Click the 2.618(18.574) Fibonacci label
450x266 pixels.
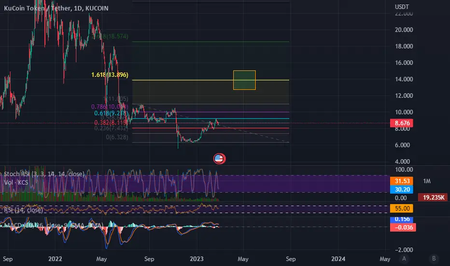click(x=110, y=36)
